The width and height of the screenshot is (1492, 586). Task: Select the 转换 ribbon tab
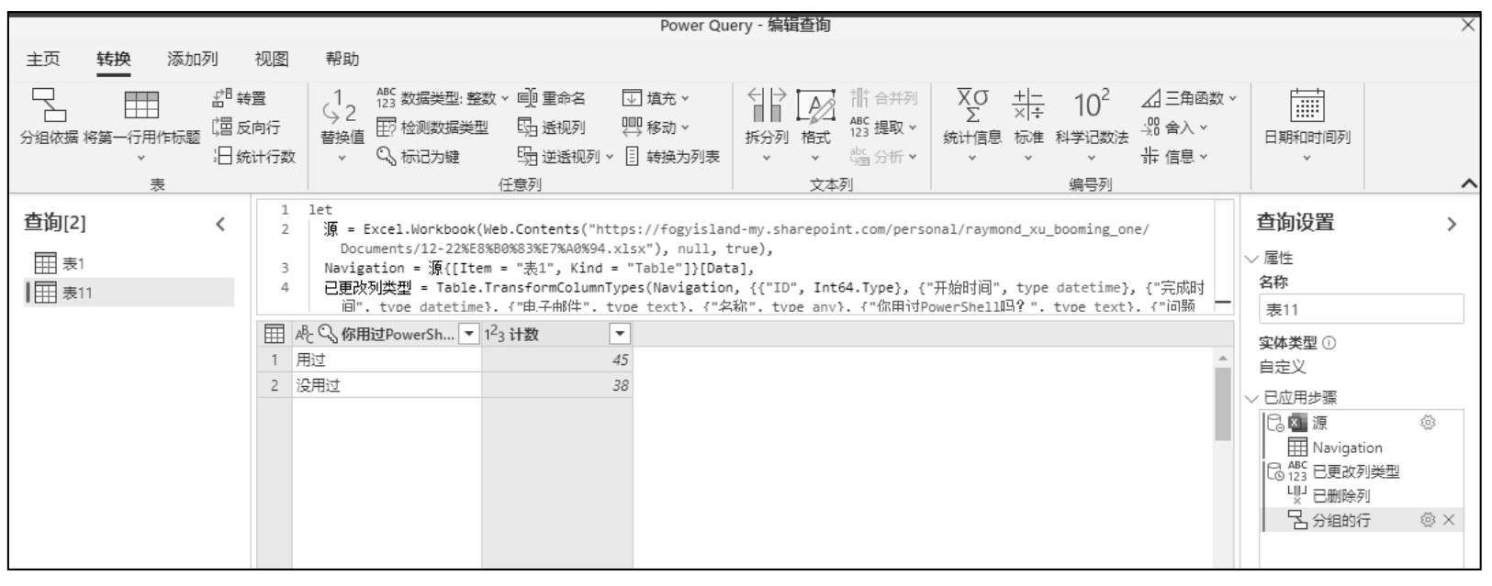point(114,60)
